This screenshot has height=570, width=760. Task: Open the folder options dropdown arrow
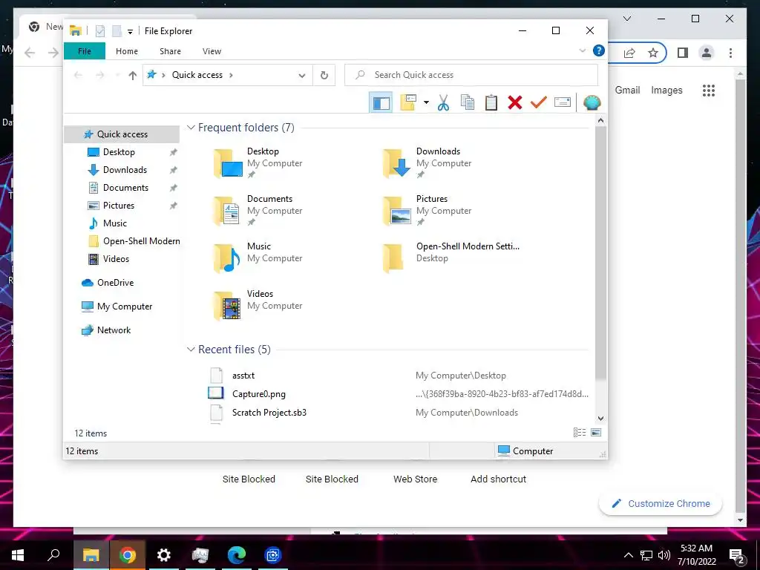coord(426,102)
